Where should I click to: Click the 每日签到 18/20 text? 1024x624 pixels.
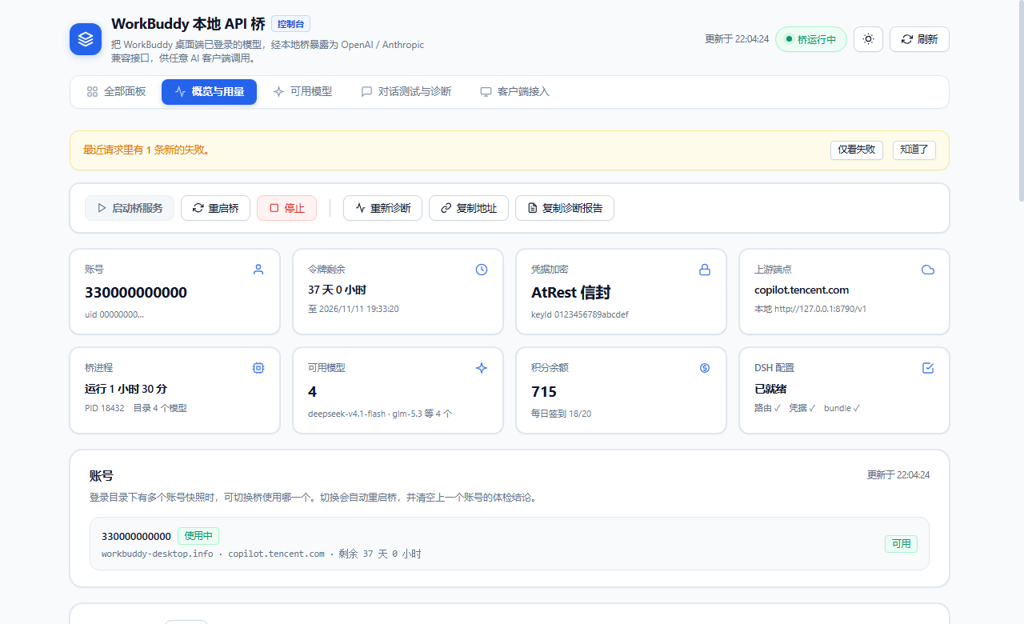click(x=562, y=414)
